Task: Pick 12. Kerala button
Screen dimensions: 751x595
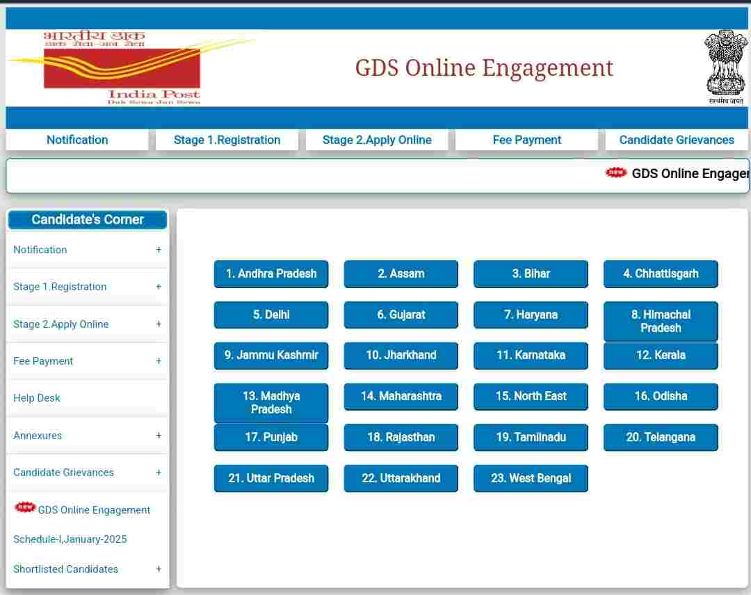Action: point(661,356)
